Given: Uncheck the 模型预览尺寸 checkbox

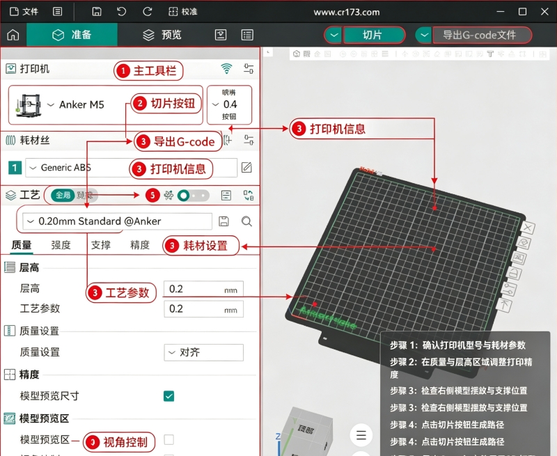Looking at the screenshot, I should coord(168,395).
